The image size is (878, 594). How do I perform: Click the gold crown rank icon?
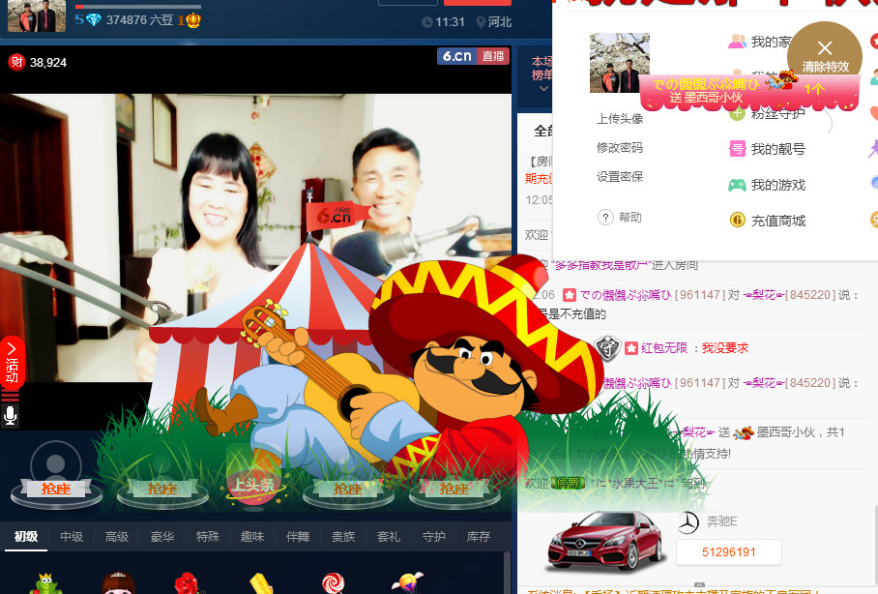pyautogui.click(x=193, y=20)
